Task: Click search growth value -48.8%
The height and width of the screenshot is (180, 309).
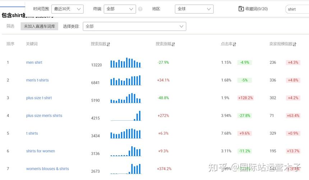Action: (163, 98)
